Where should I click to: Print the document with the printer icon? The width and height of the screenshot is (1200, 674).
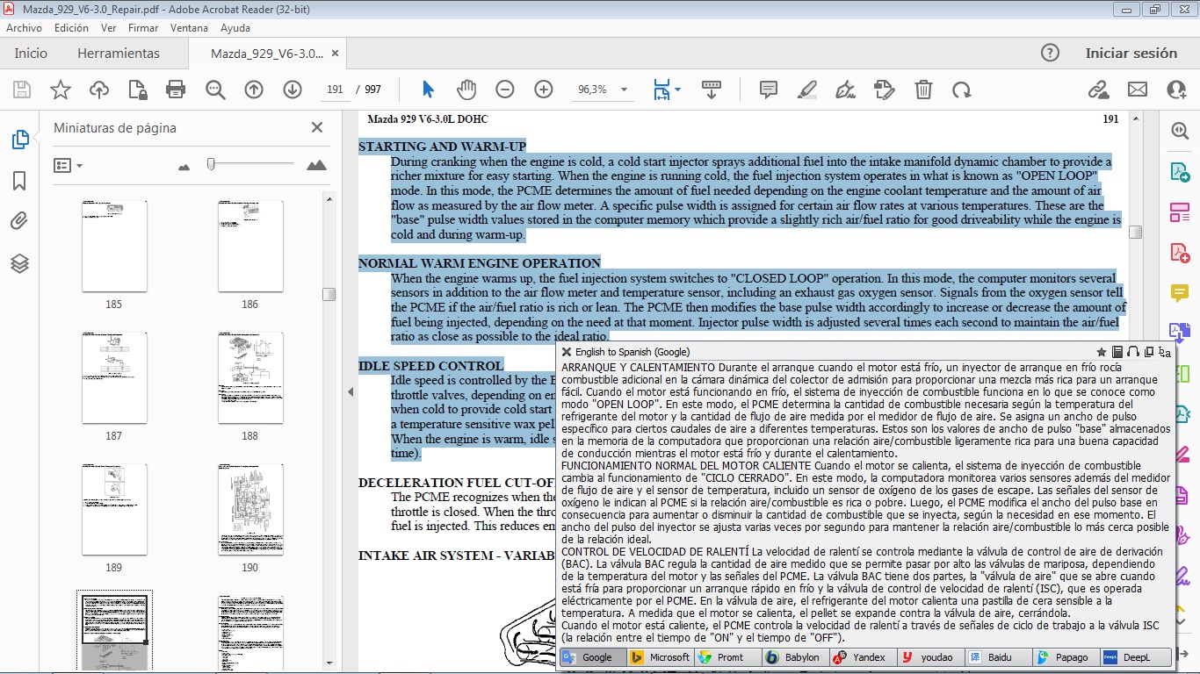pyautogui.click(x=176, y=90)
